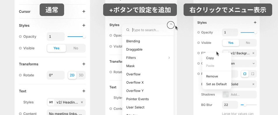
Task: Click the BG Blur 22 value field
Action: [230, 105]
